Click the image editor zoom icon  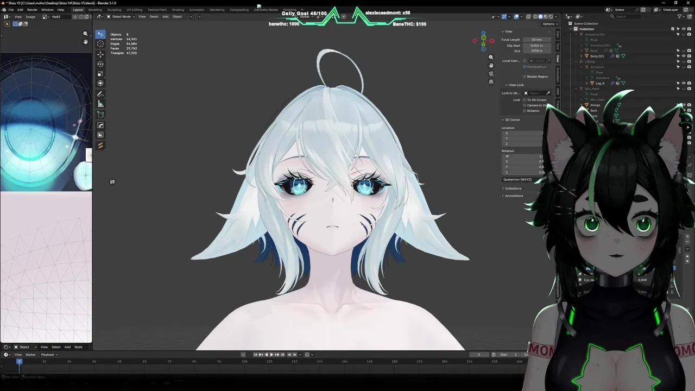pyautogui.click(x=85, y=34)
